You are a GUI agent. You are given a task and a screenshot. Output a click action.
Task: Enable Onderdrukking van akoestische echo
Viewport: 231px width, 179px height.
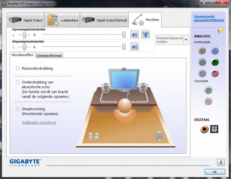[x=18, y=82]
